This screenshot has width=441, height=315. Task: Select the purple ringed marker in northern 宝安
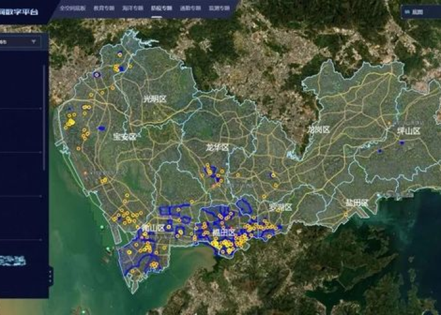[97, 74]
